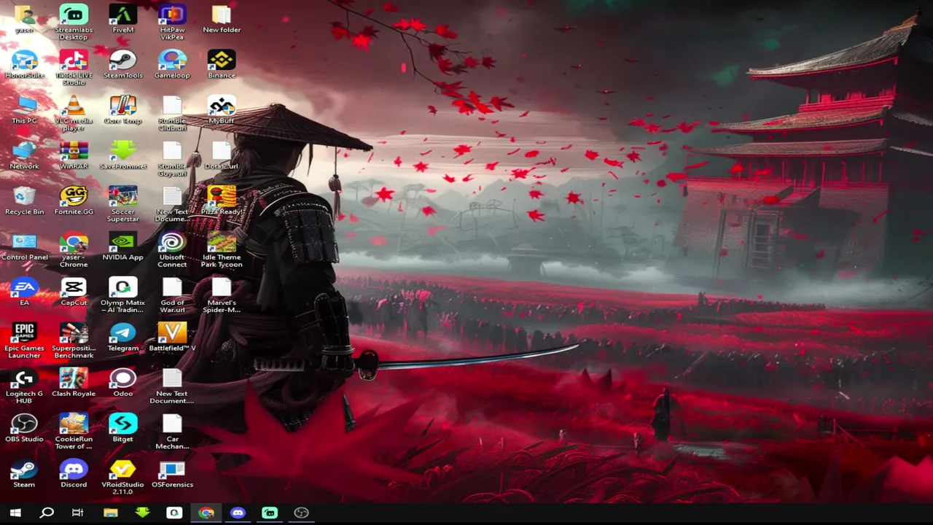Click the Streamlabs taskbar icon
This screenshot has height=525, width=933.
tap(270, 513)
